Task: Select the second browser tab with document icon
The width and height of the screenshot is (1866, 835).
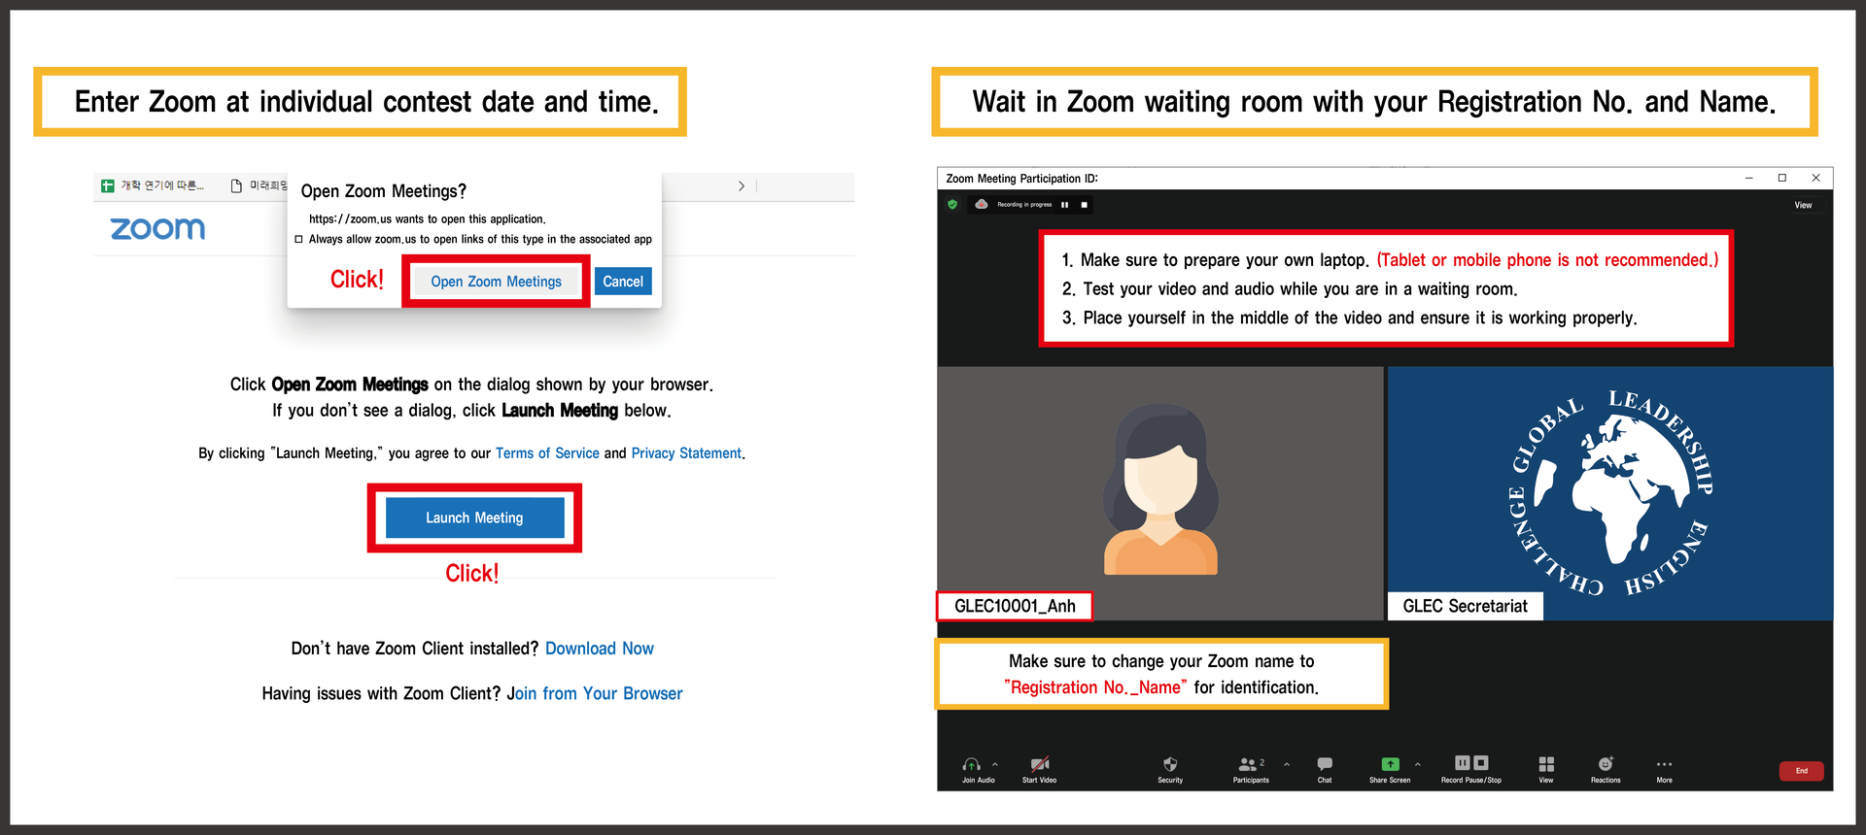Action: [259, 185]
